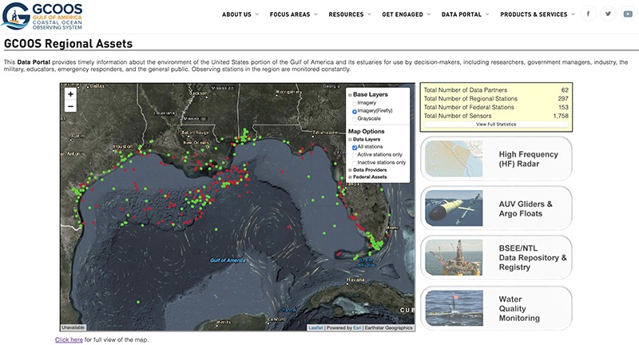Image resolution: width=639 pixels, height=345 pixels.
Task: Open the Esri attribution link on map
Action: [x=357, y=327]
